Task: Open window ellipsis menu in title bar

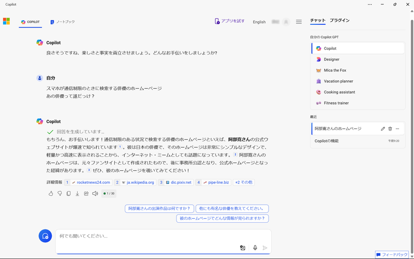Action: click(369, 5)
